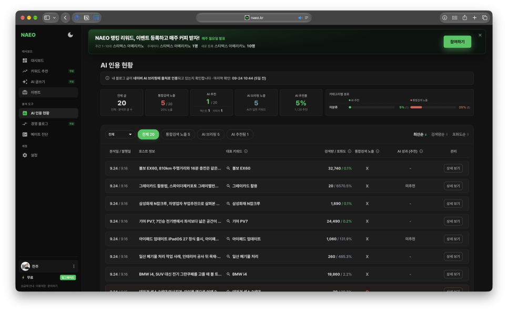Open Safari downloads from the toolbar
The image size is (508, 312).
[x=444, y=18]
